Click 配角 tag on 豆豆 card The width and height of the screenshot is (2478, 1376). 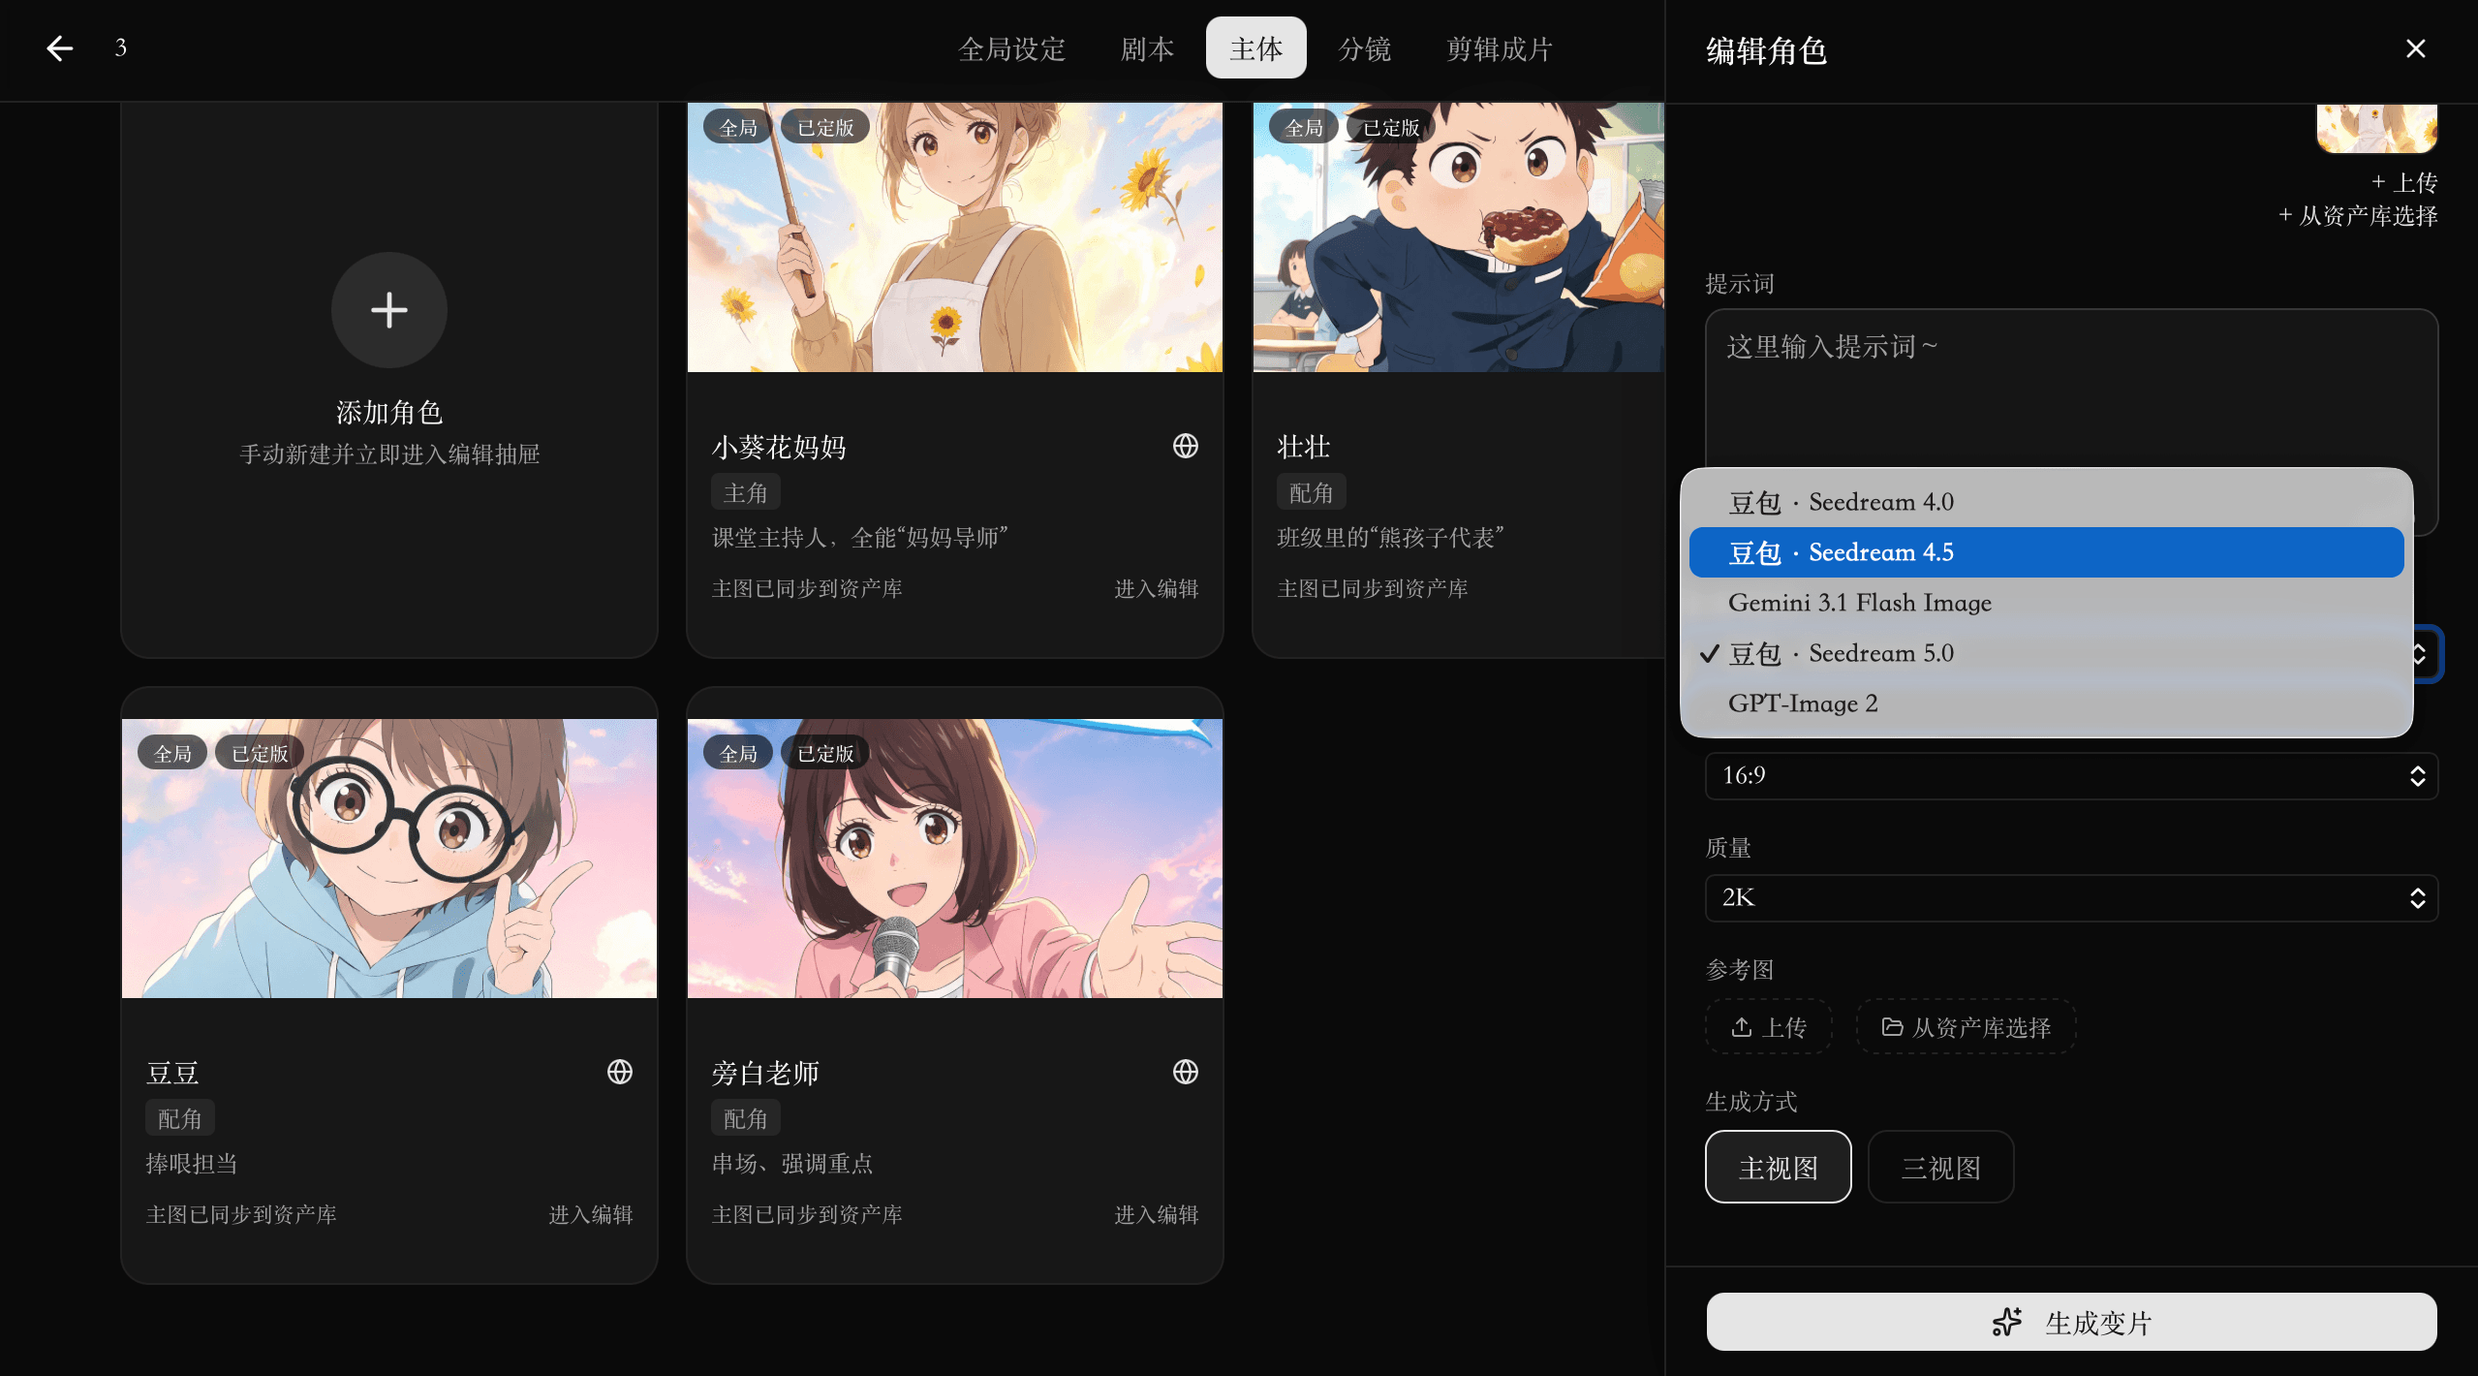point(180,1118)
